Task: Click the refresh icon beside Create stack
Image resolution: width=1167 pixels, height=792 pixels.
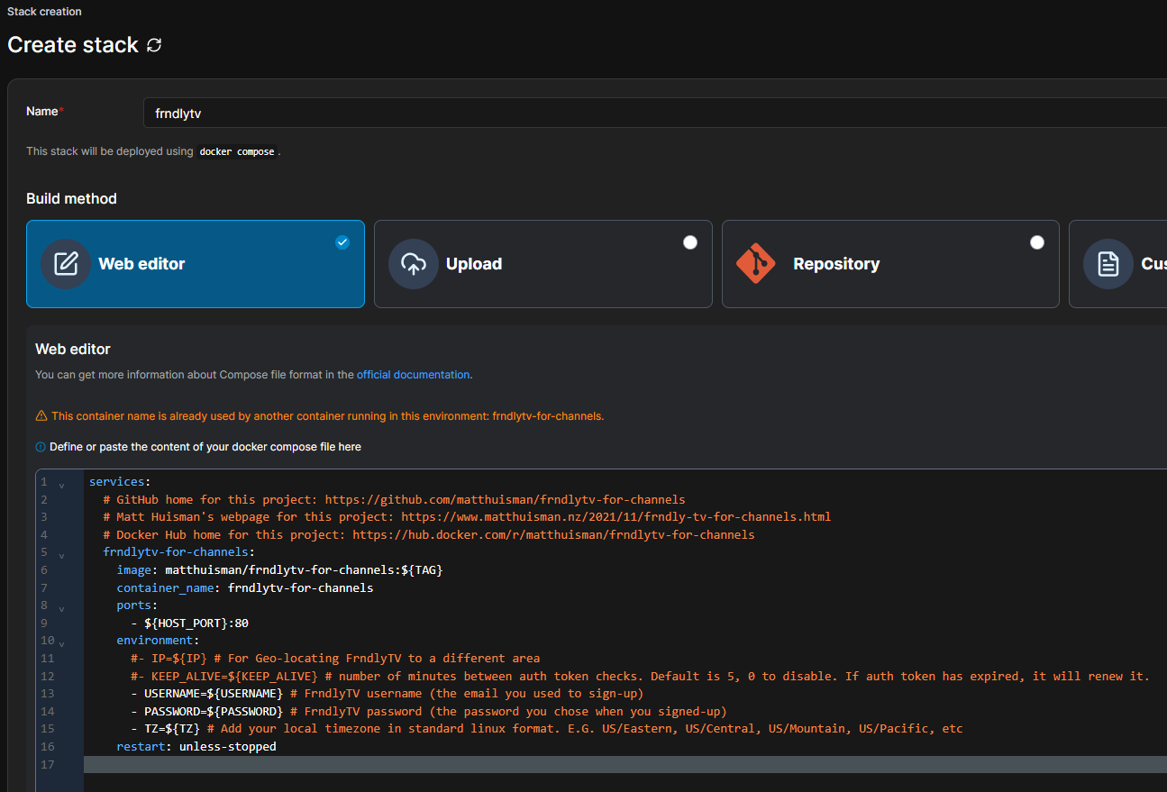Action: coord(154,45)
